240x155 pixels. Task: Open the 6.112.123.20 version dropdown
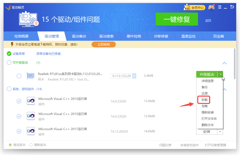(134, 76)
